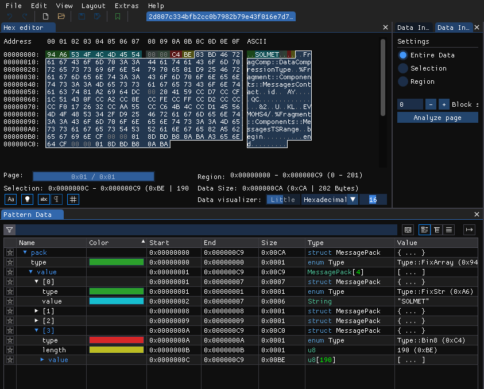
Task: Select the Entire Data radio button
Action: tap(403, 55)
